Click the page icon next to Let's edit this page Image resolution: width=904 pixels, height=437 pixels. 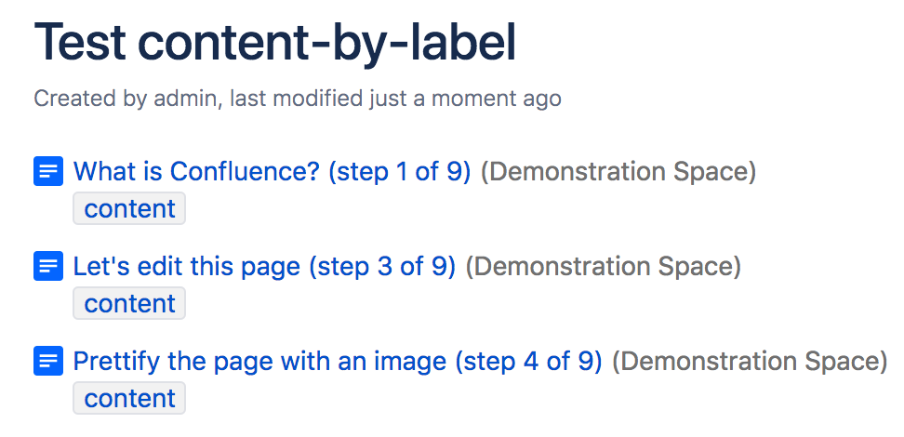pos(48,266)
